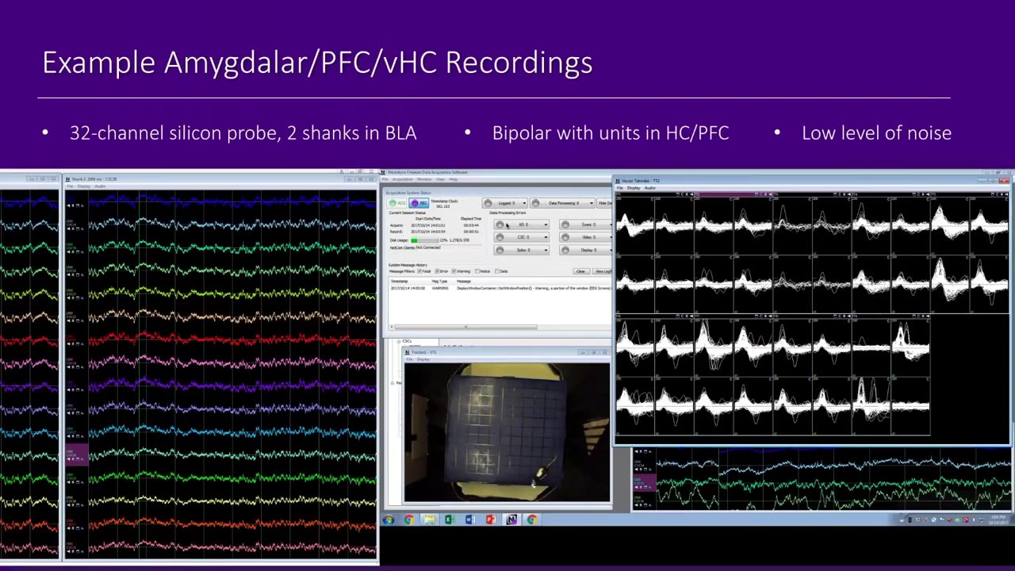Open Cheetah's View menu
Image resolution: width=1015 pixels, height=571 pixels.
pyautogui.click(x=440, y=179)
